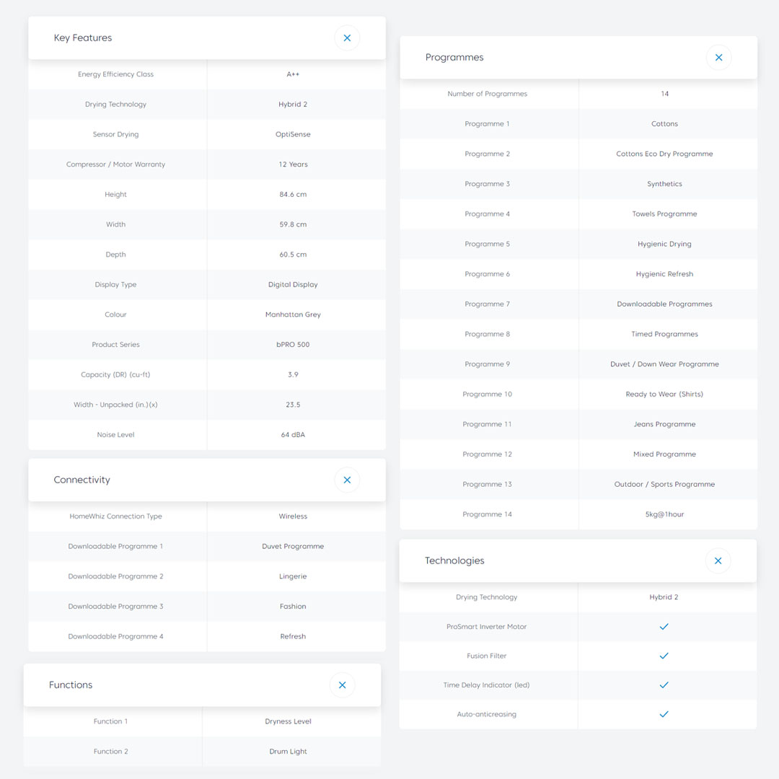779x779 pixels.
Task: Click the X icon on Key Features header
Action: (x=347, y=38)
